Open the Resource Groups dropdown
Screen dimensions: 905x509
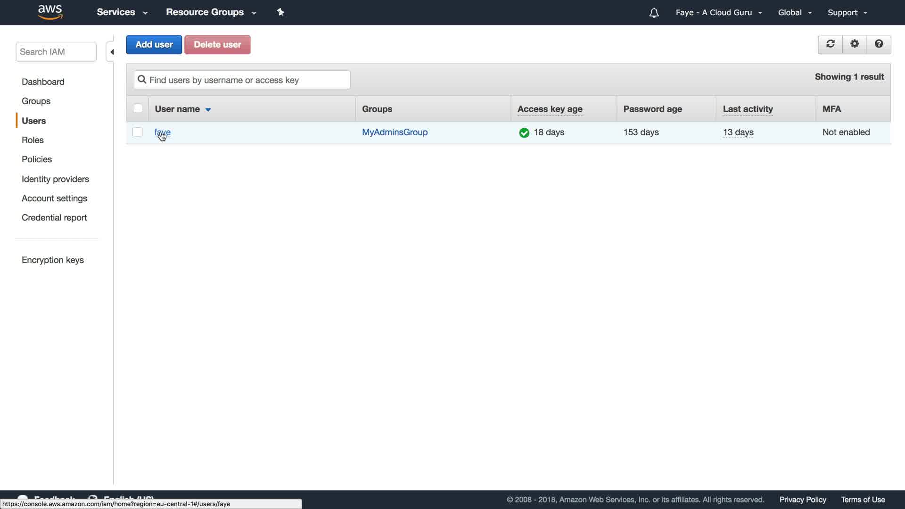click(211, 12)
